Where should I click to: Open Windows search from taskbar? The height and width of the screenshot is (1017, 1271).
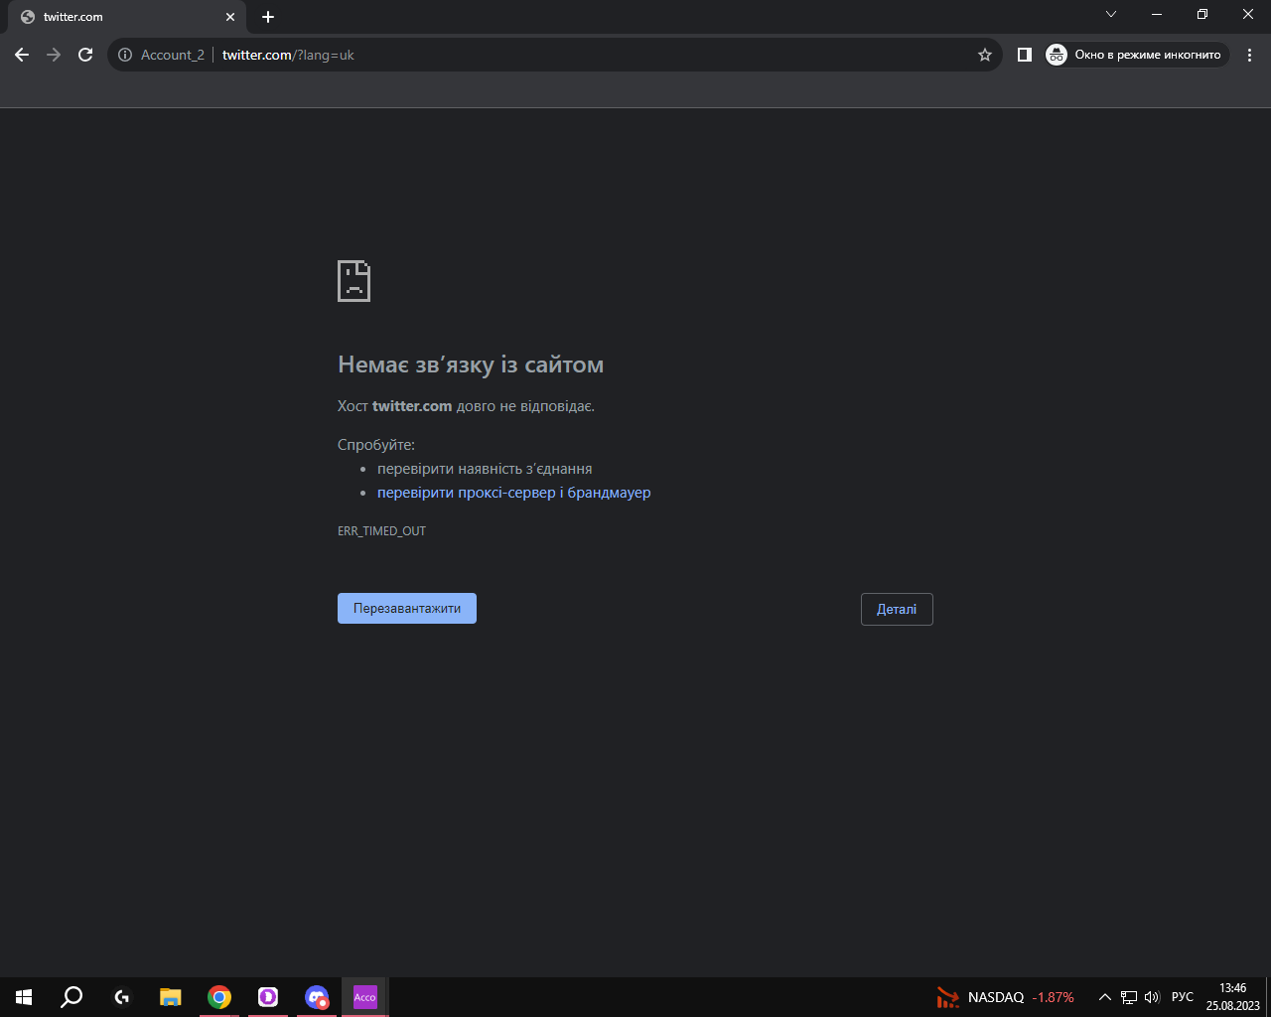[71, 997]
